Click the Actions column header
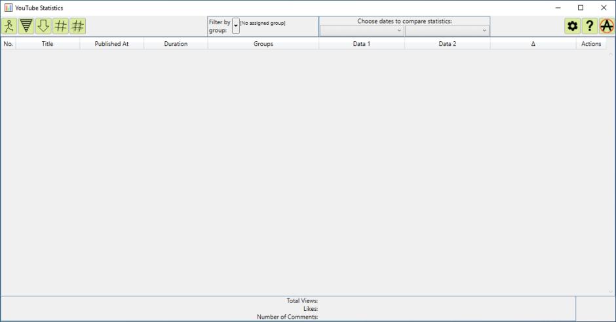The width and height of the screenshot is (616, 322). pos(591,44)
